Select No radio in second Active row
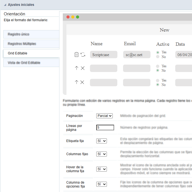Viewport: 192px width, 192px height. (158, 71)
